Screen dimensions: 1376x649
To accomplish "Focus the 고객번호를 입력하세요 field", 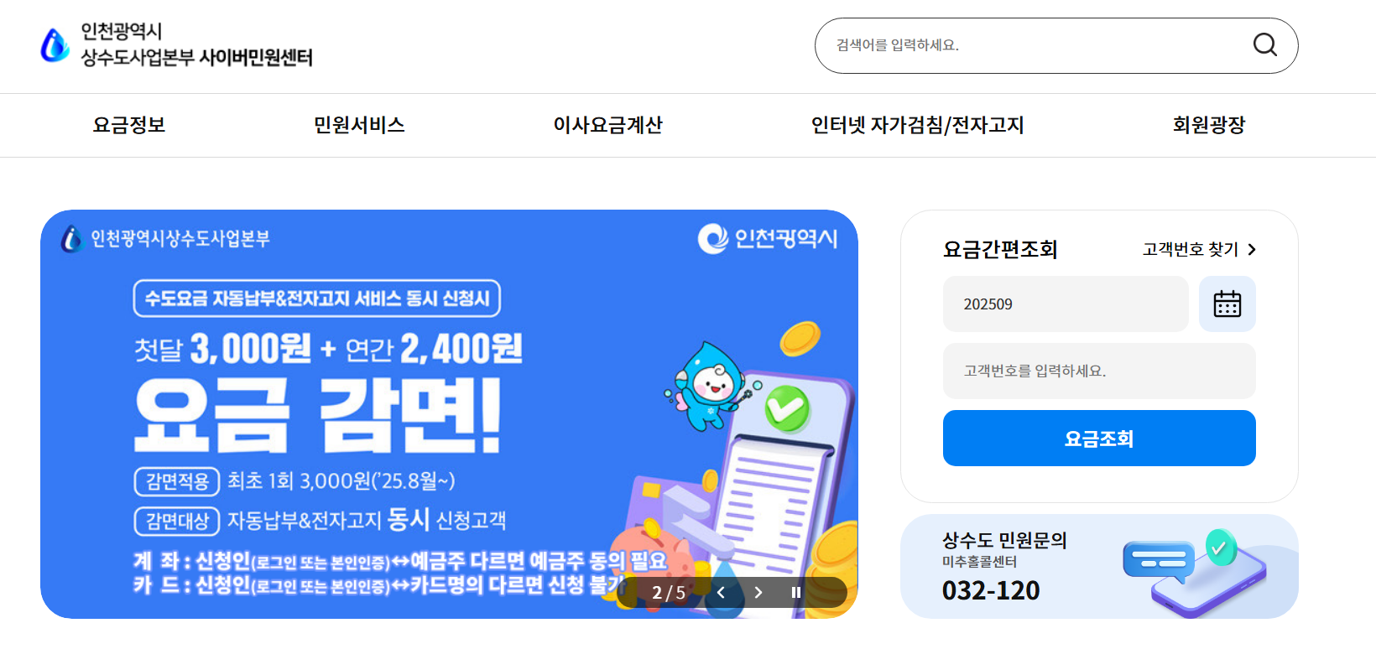I will pyautogui.click(x=1099, y=371).
